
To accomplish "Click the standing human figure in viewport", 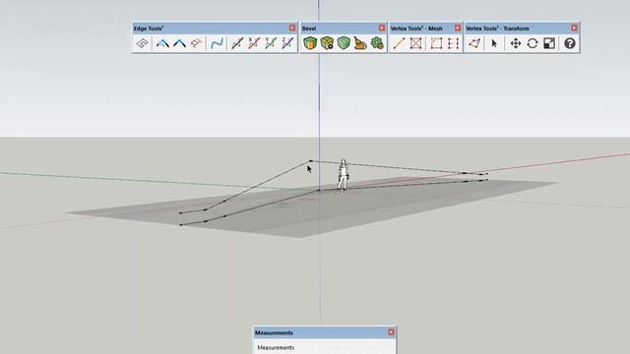I will coord(343,176).
